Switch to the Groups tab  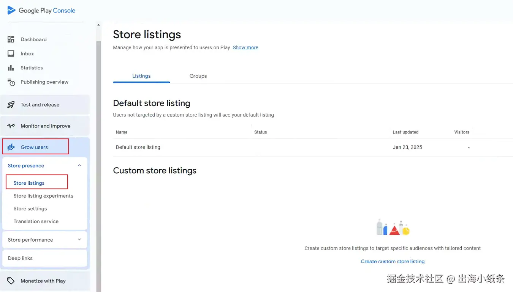198,76
